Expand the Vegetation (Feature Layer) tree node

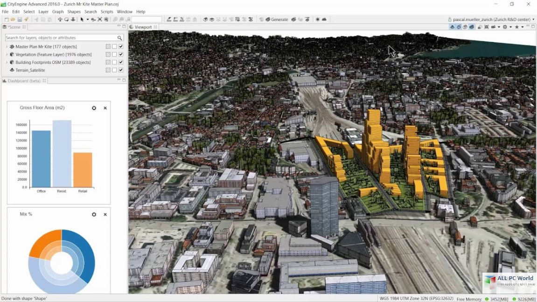point(7,55)
